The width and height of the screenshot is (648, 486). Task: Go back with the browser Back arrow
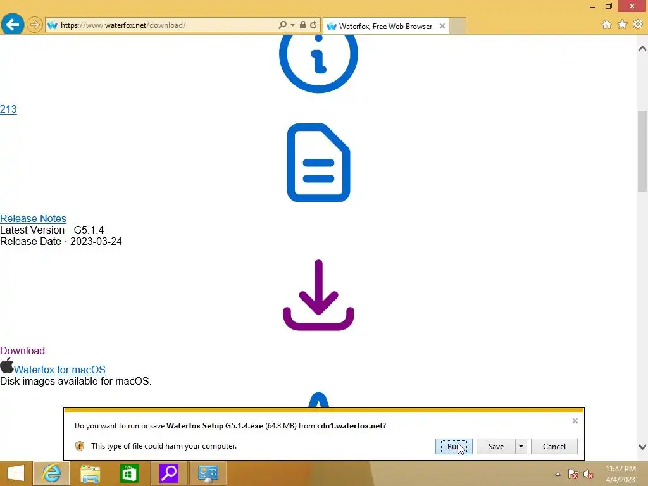pos(13,25)
